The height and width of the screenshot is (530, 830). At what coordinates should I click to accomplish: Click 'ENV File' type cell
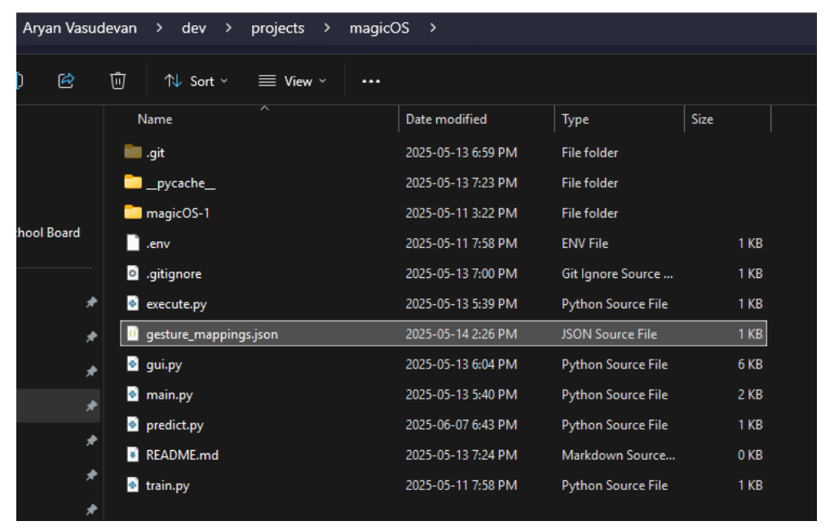coord(585,244)
